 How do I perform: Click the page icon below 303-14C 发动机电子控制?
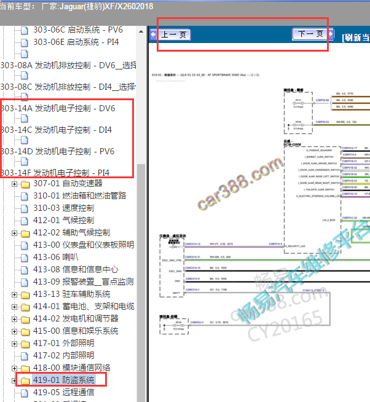click(x=25, y=140)
